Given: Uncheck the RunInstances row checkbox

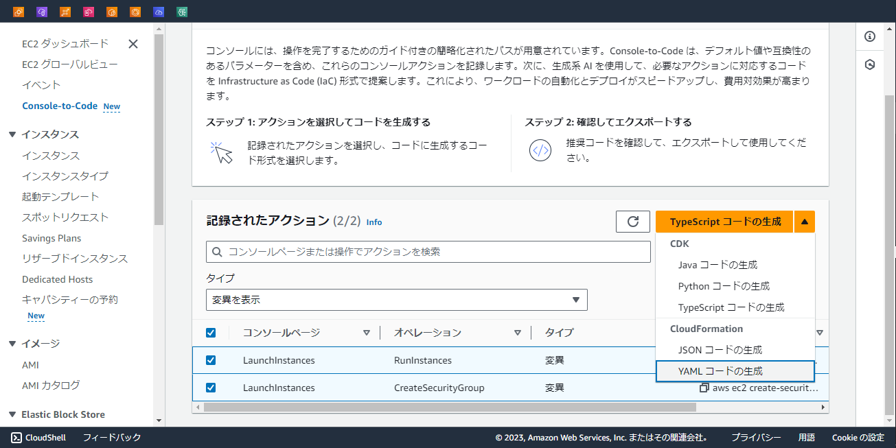Looking at the screenshot, I should tap(211, 360).
